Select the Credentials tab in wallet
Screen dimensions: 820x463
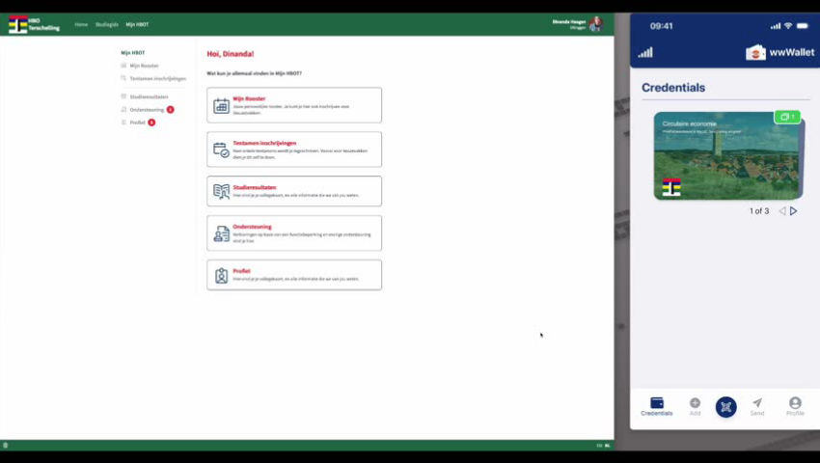tap(657, 406)
